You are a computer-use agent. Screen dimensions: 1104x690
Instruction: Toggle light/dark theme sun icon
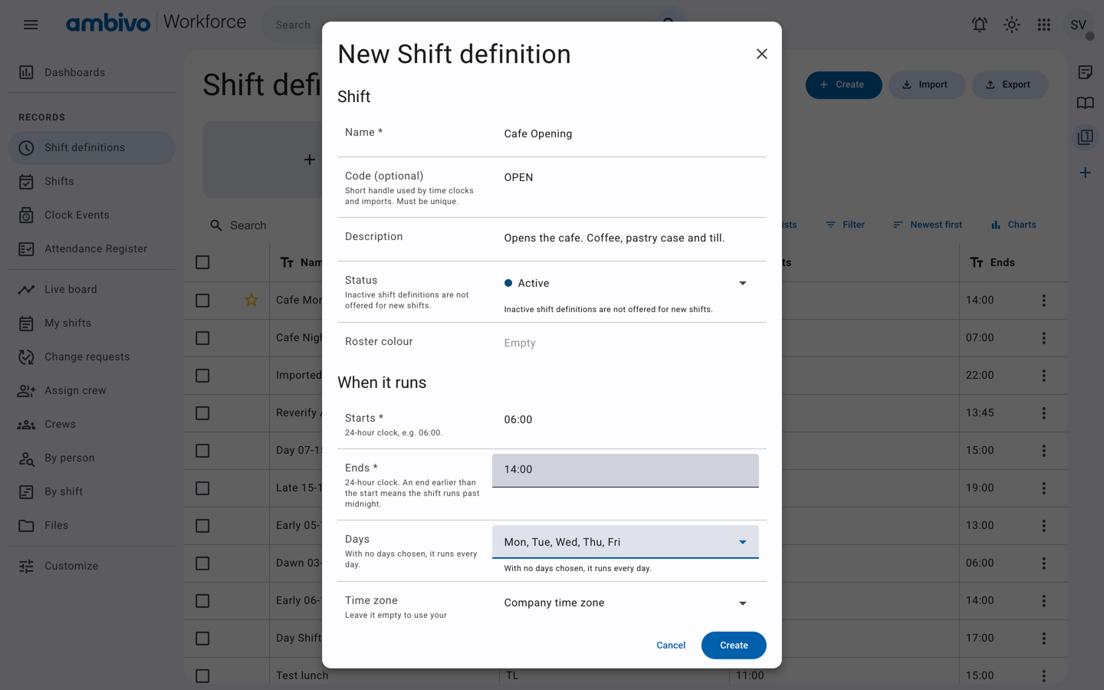1011,25
